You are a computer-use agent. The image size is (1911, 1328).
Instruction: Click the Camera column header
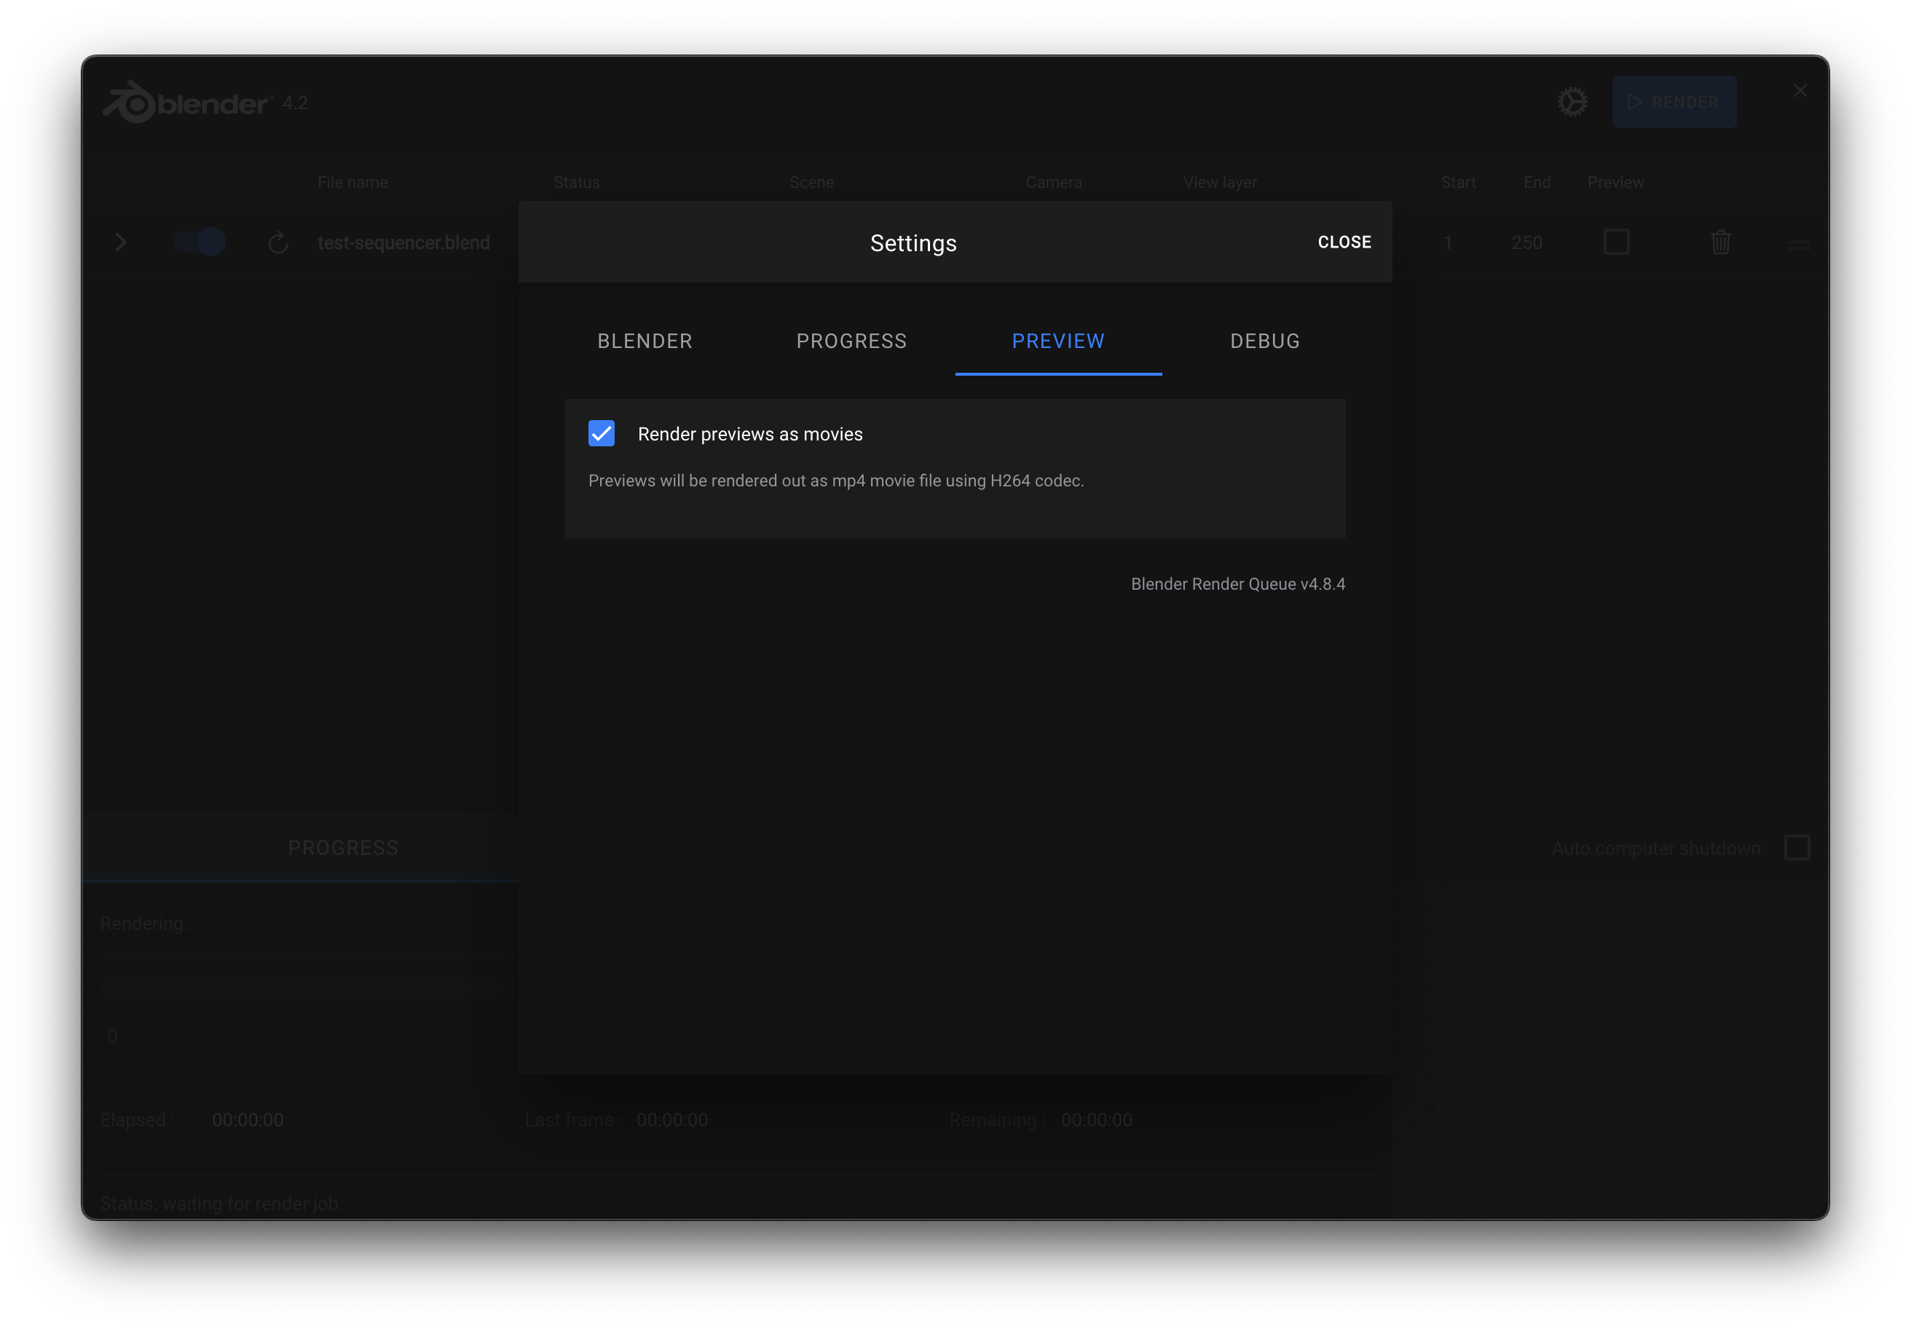click(x=1053, y=182)
